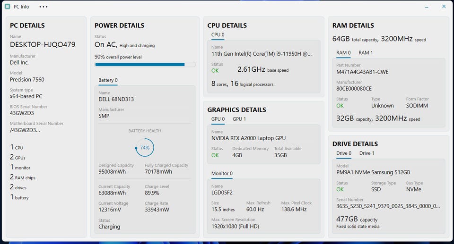Image resolution: width=454 pixels, height=244 pixels.
Task: Select the CPU 0 tab
Action: click(x=218, y=34)
